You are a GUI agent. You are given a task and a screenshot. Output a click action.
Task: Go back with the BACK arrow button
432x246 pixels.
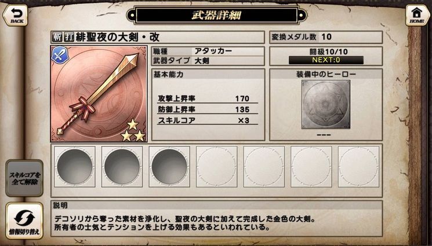click(16, 16)
